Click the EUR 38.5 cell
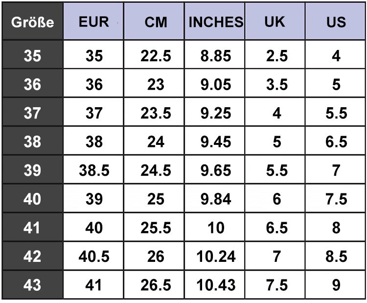367x303 pixels. point(94,170)
